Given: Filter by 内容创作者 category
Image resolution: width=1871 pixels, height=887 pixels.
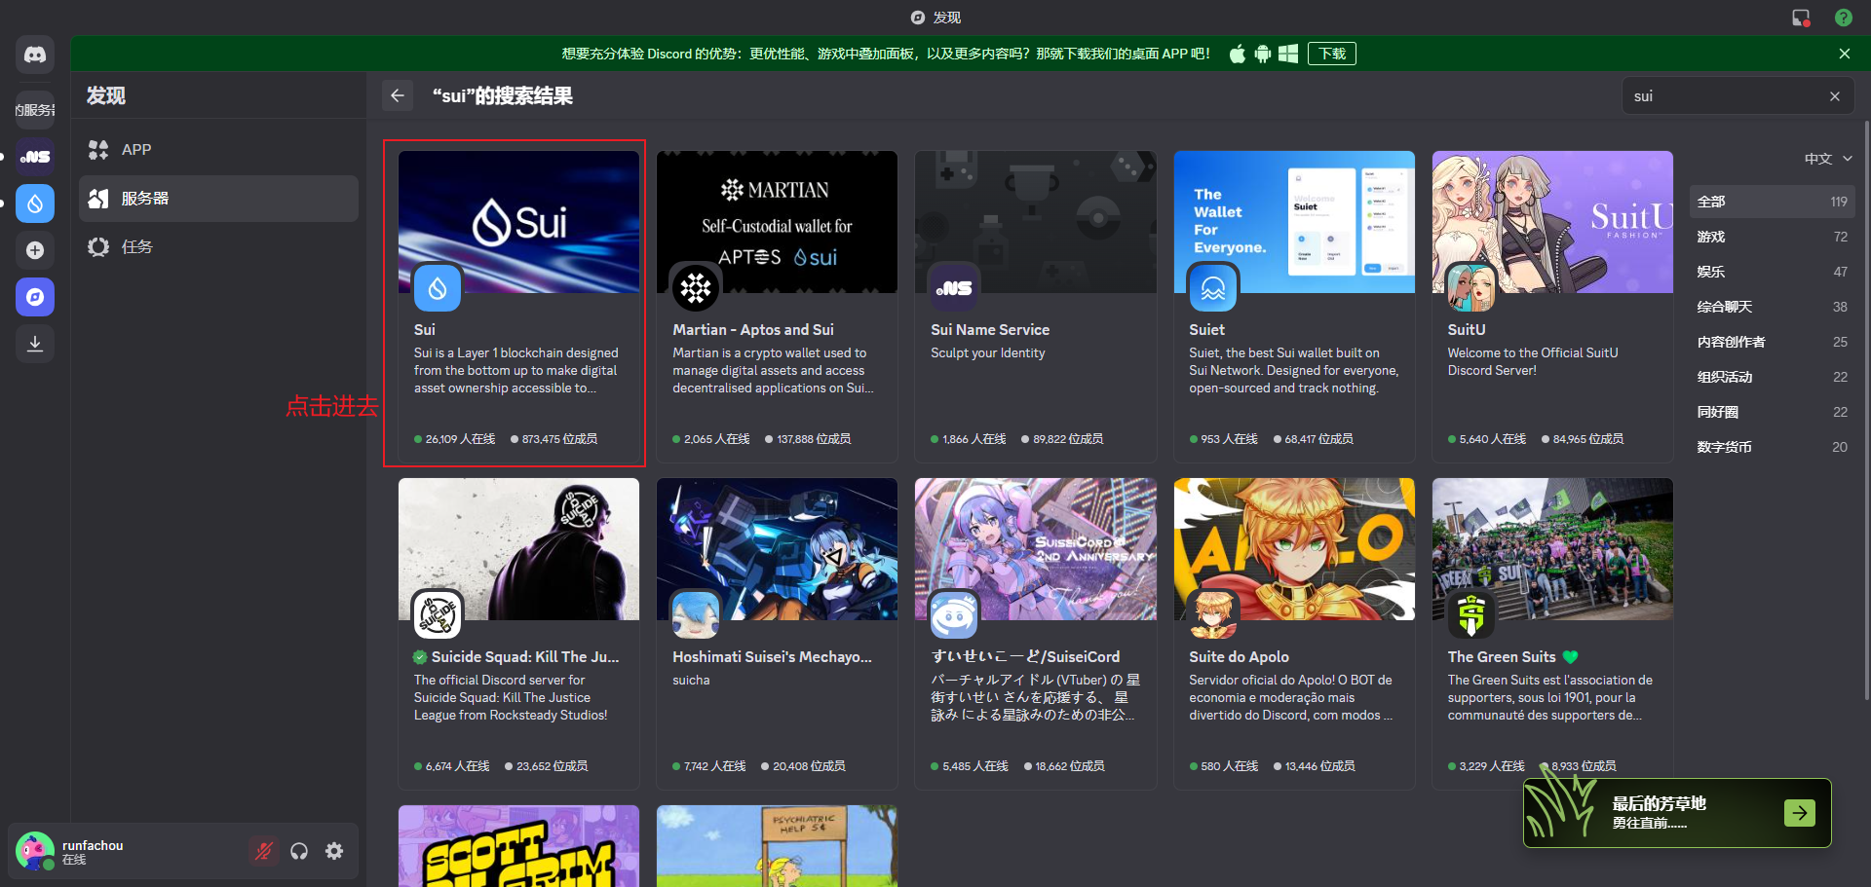Looking at the screenshot, I should [1772, 342].
